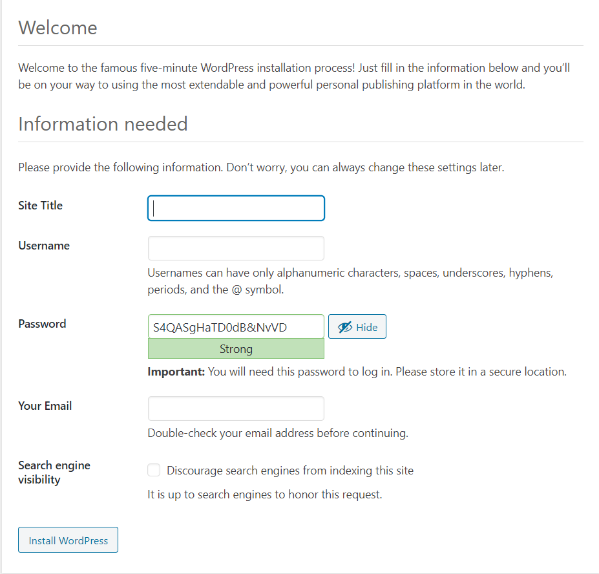
Task: Click the Strong password strength indicator
Action: coord(236,349)
